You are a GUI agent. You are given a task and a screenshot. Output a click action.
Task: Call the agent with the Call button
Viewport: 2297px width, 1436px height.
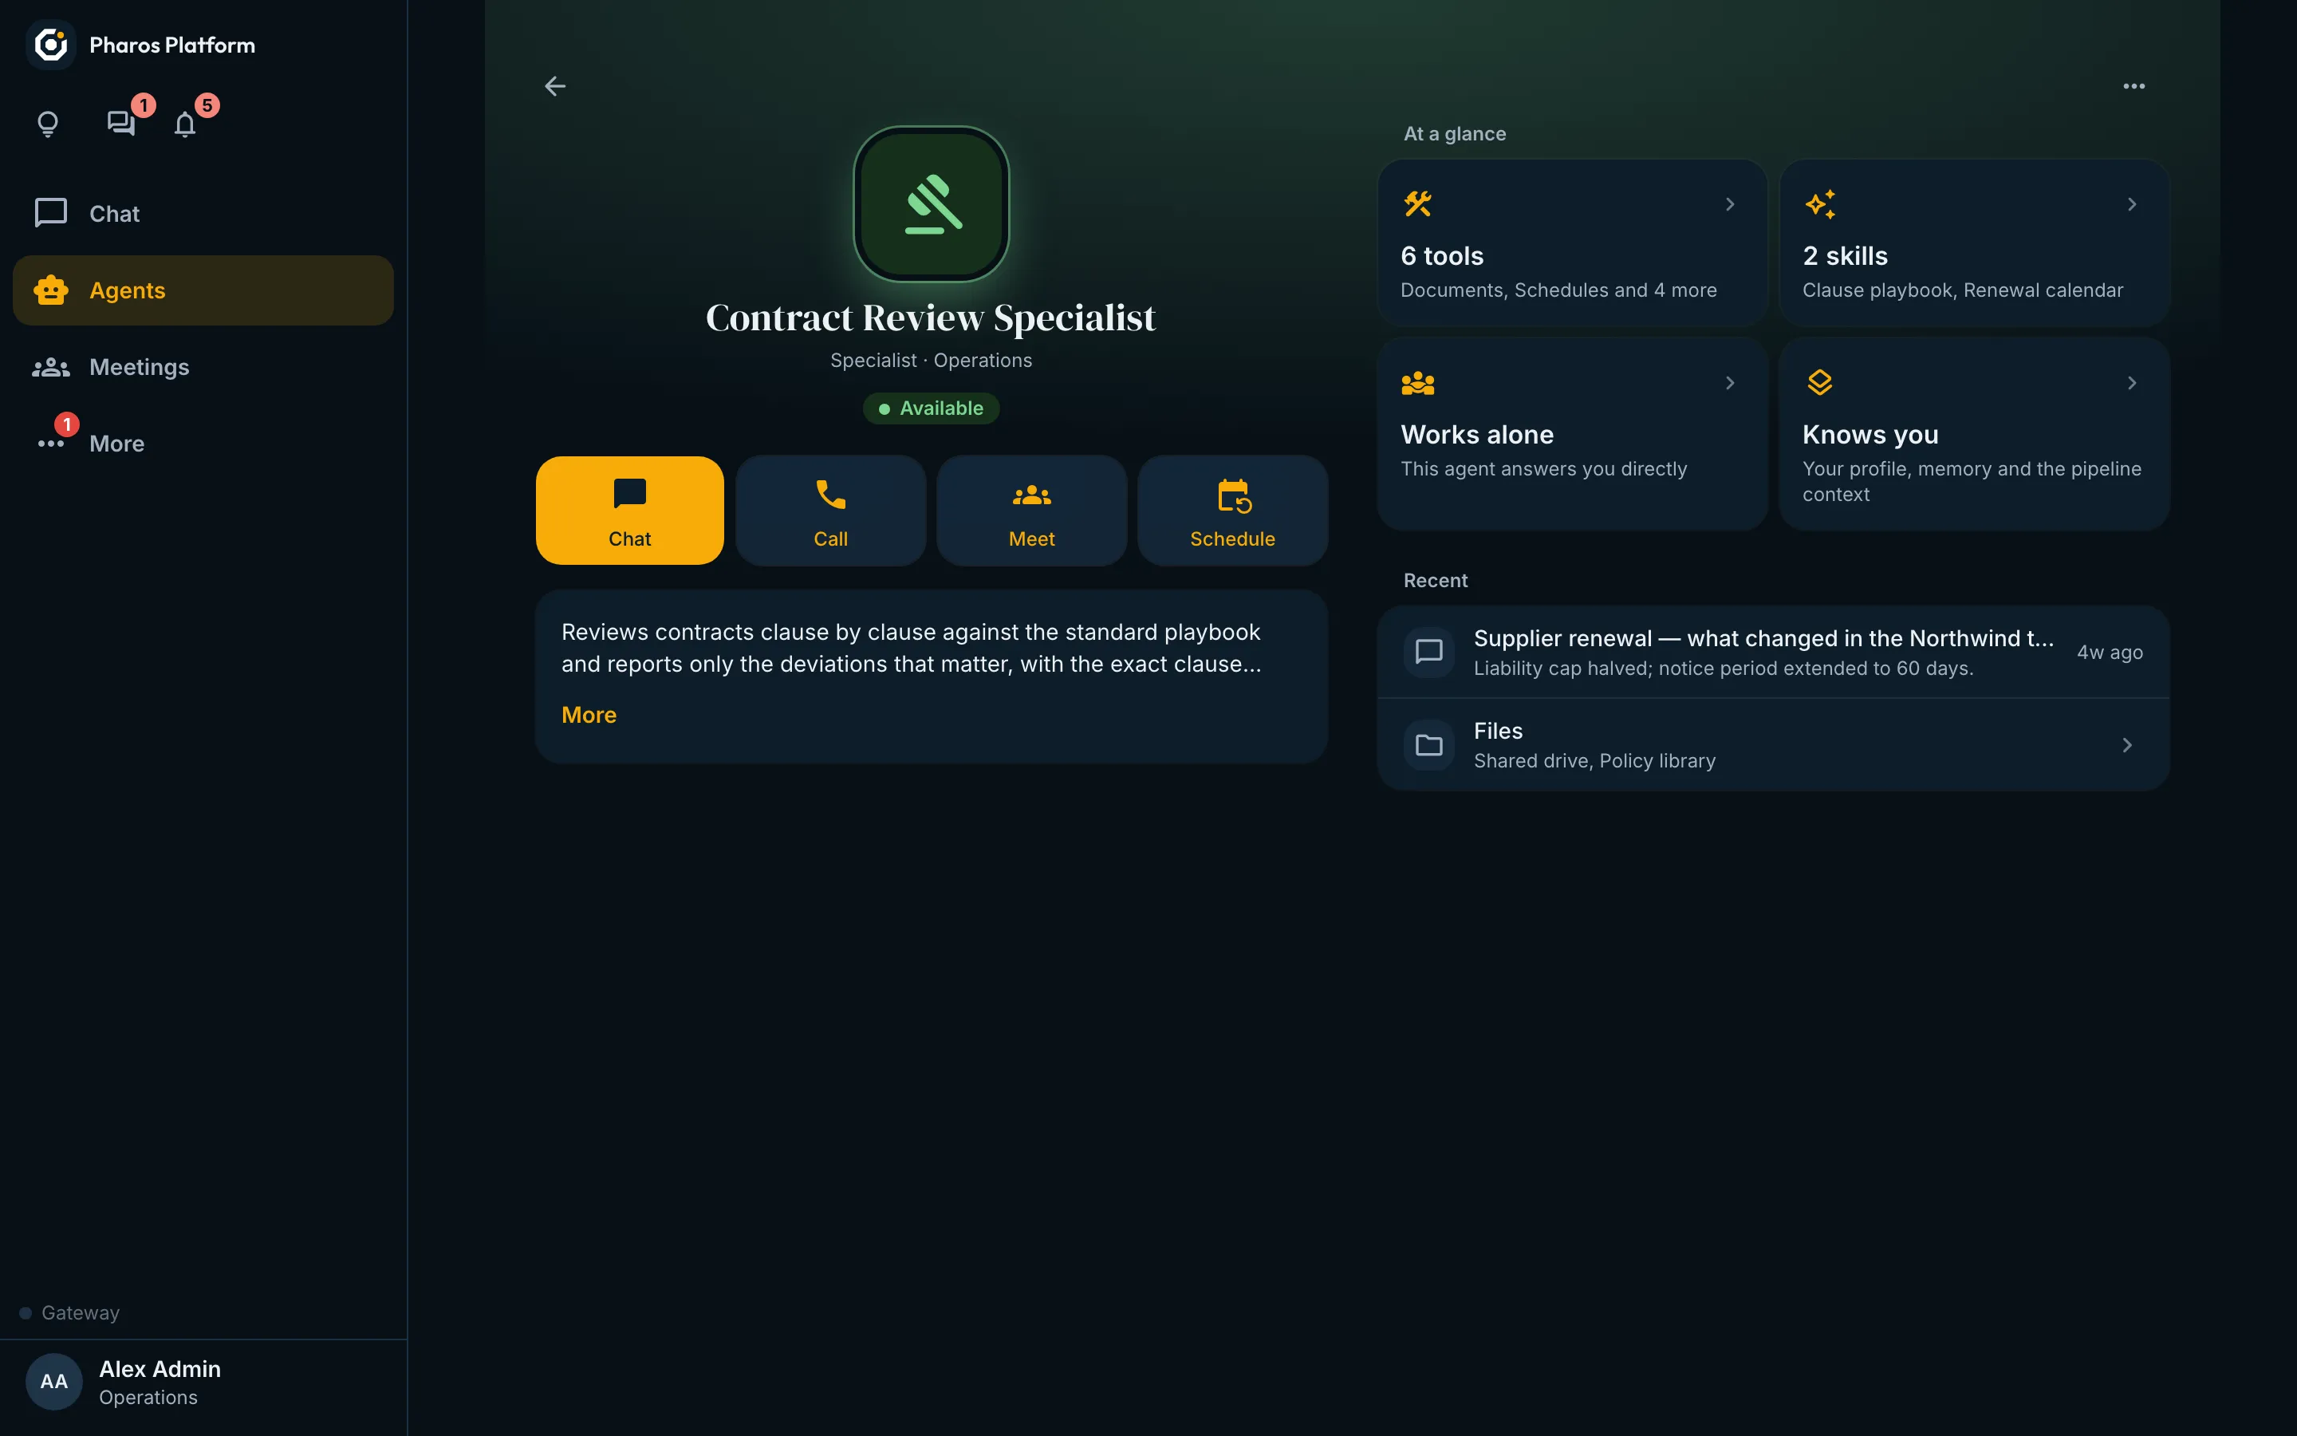[x=830, y=511]
